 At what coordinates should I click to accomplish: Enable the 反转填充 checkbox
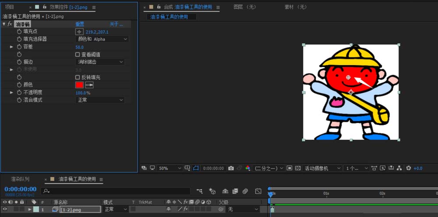coord(78,77)
